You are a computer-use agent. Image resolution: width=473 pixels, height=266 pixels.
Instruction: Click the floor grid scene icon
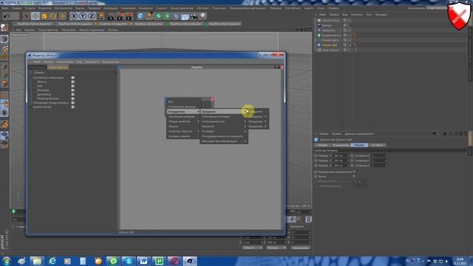pos(185,16)
